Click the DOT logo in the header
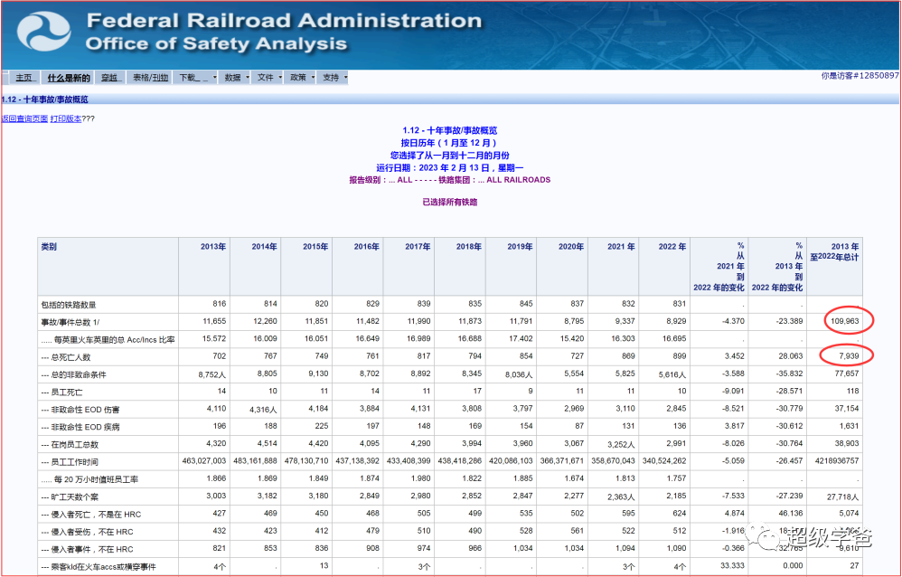This screenshot has width=902, height=577. 43,31
